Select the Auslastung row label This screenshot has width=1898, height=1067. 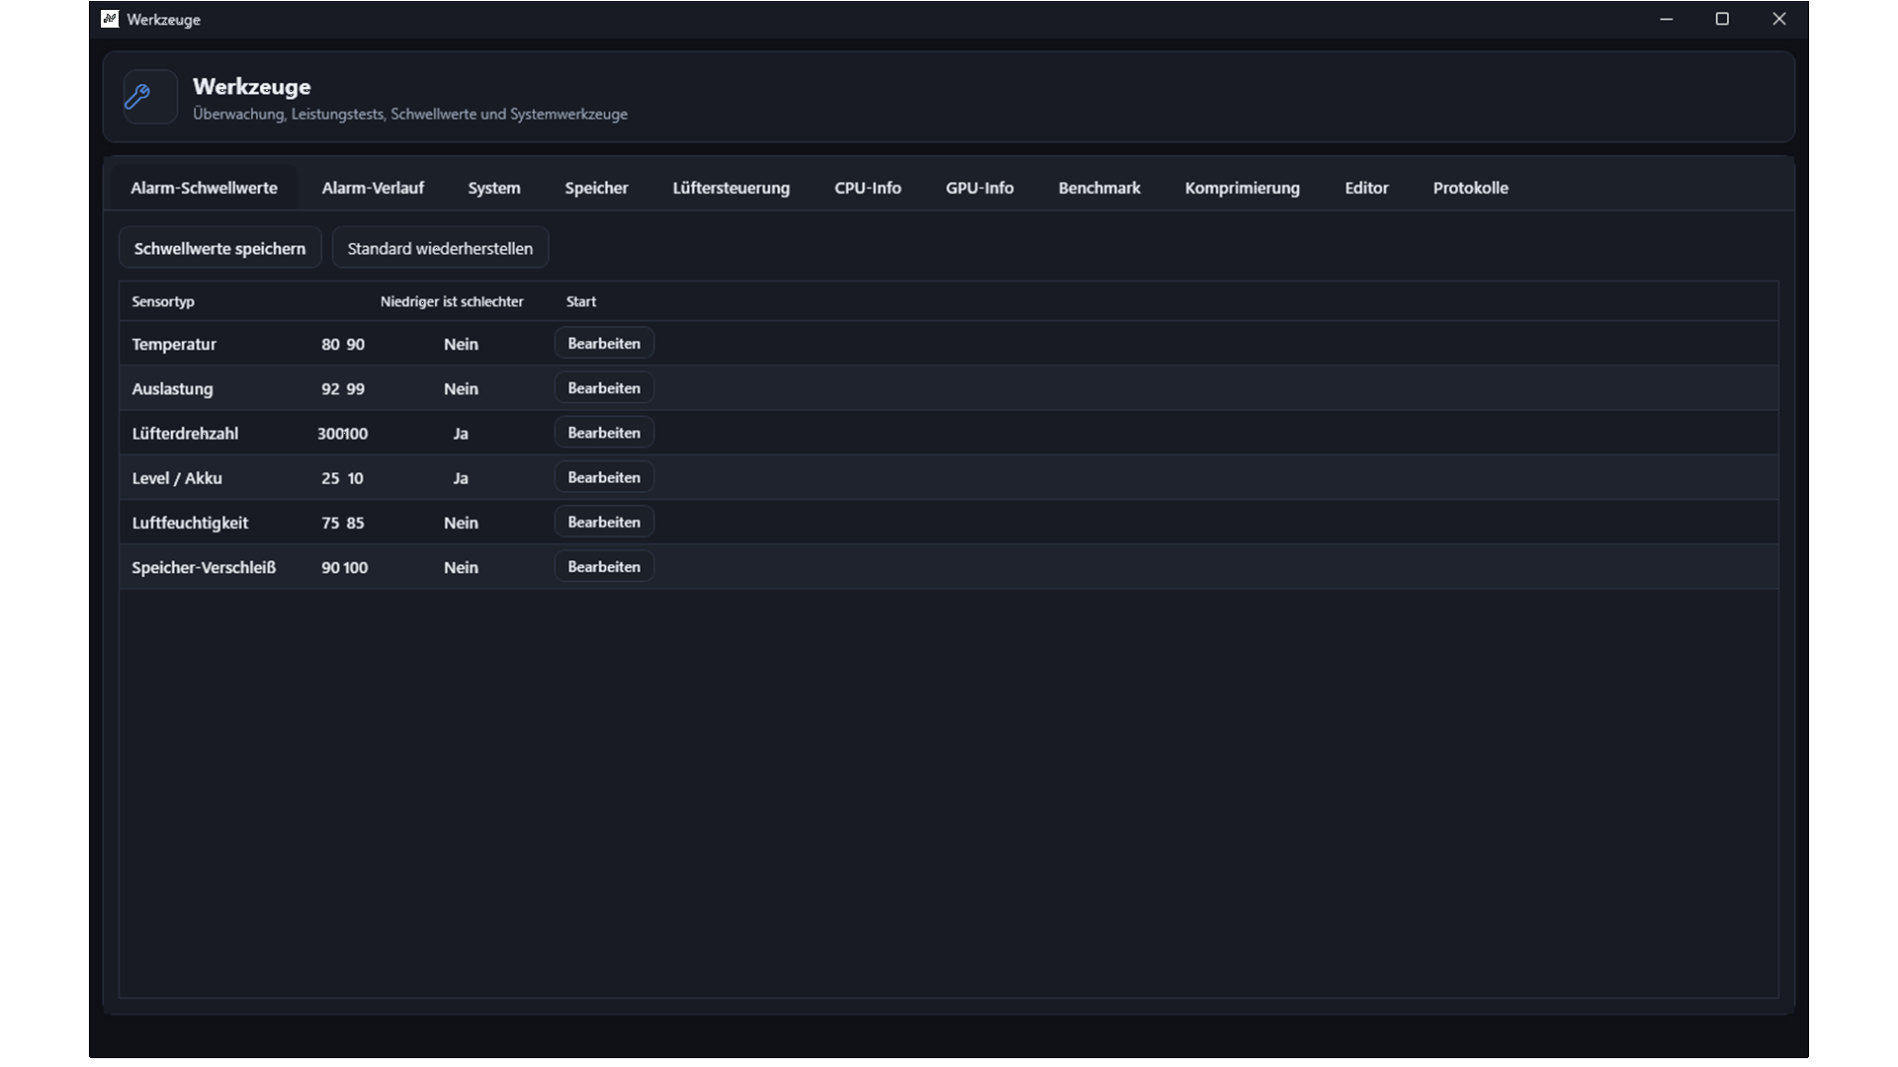tap(172, 388)
